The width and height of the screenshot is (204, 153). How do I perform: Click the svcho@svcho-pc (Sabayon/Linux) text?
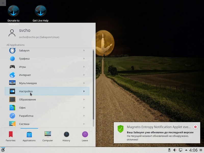point(39,37)
